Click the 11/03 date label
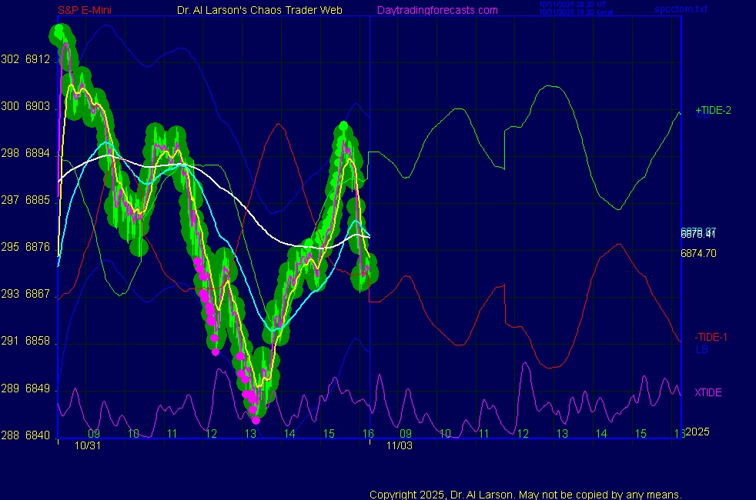The image size is (756, 500). coord(400,445)
